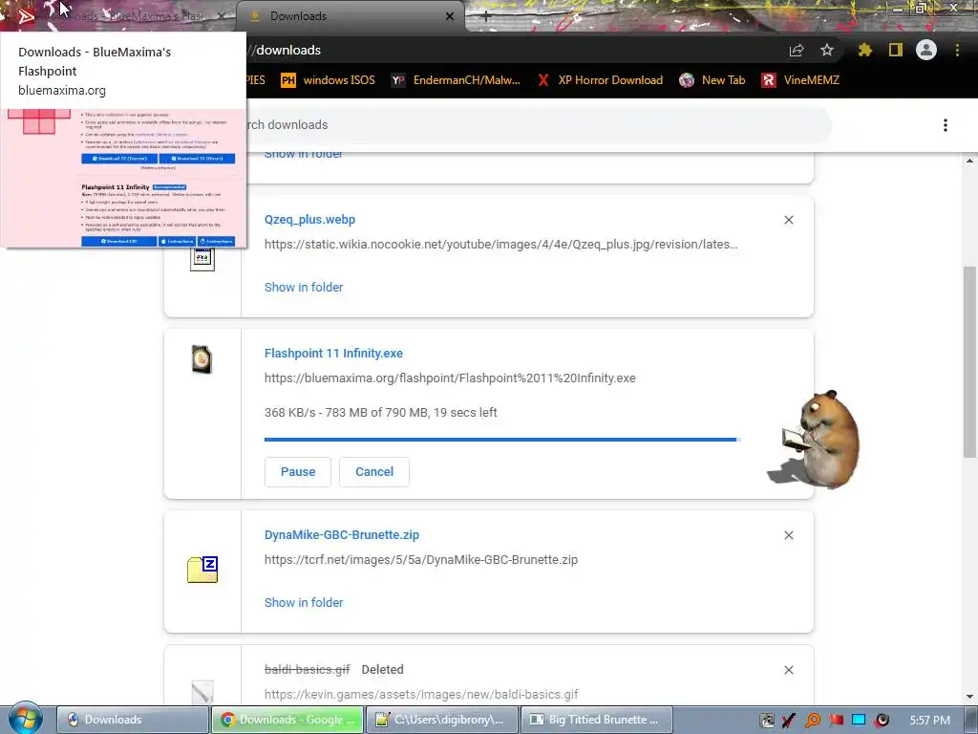Open the EndermanCH/Malw... bookmark

coord(456,80)
